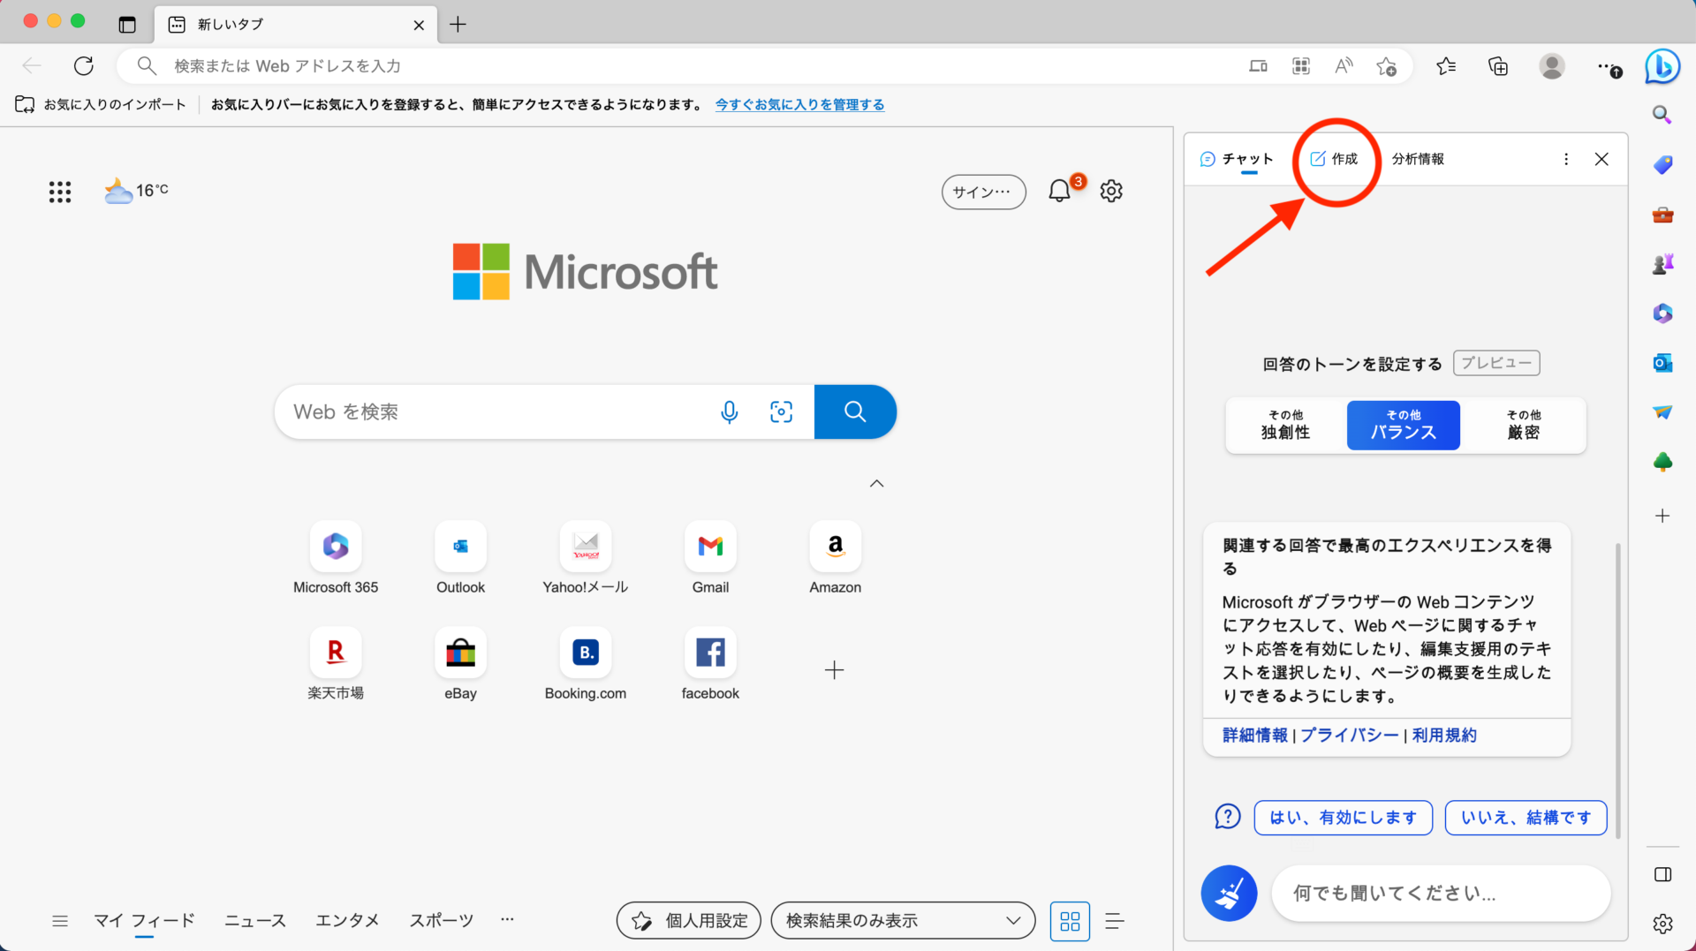The image size is (1696, 951).
Task: Open Microsoft 365 from the Edge sidebar
Action: pos(1662,313)
